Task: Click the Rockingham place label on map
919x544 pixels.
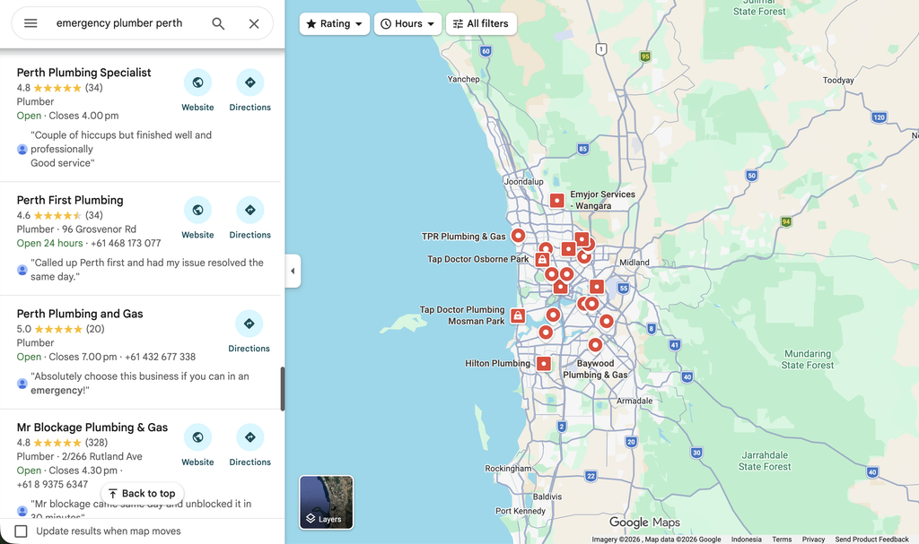Action: pyautogui.click(x=508, y=469)
